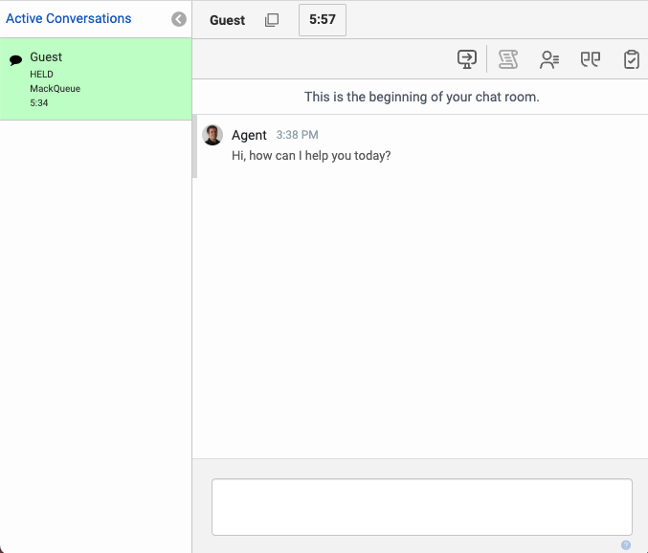This screenshot has width=648, height=553.
Task: Click the speech bubble icon beside Guest
Action: [x=15, y=60]
